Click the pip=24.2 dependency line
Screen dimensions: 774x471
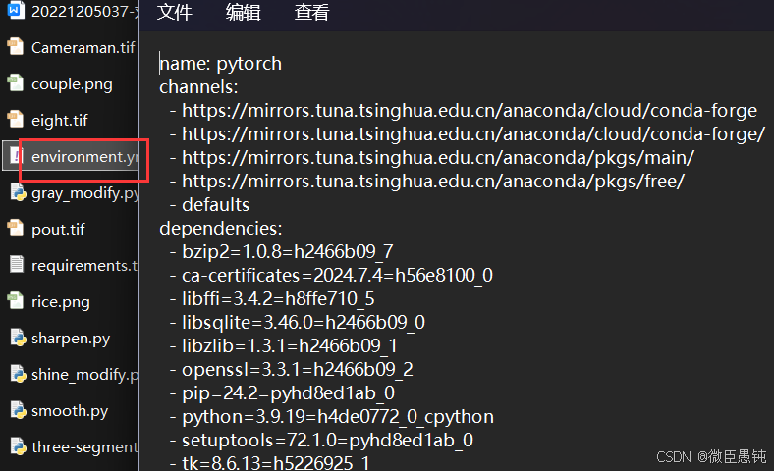coord(282,393)
